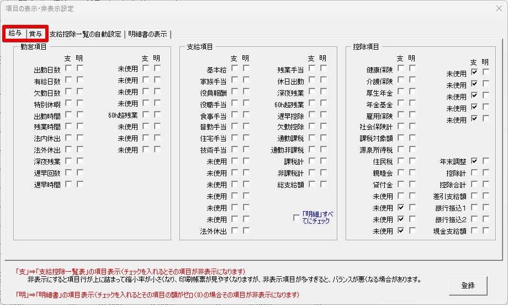Check the 「明細」すべてにチェック box
The image size is (508, 305).
(x=297, y=218)
